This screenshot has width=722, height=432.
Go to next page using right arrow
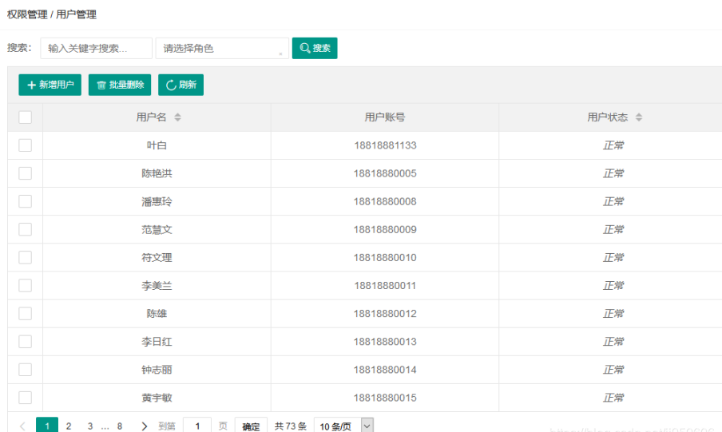click(144, 426)
